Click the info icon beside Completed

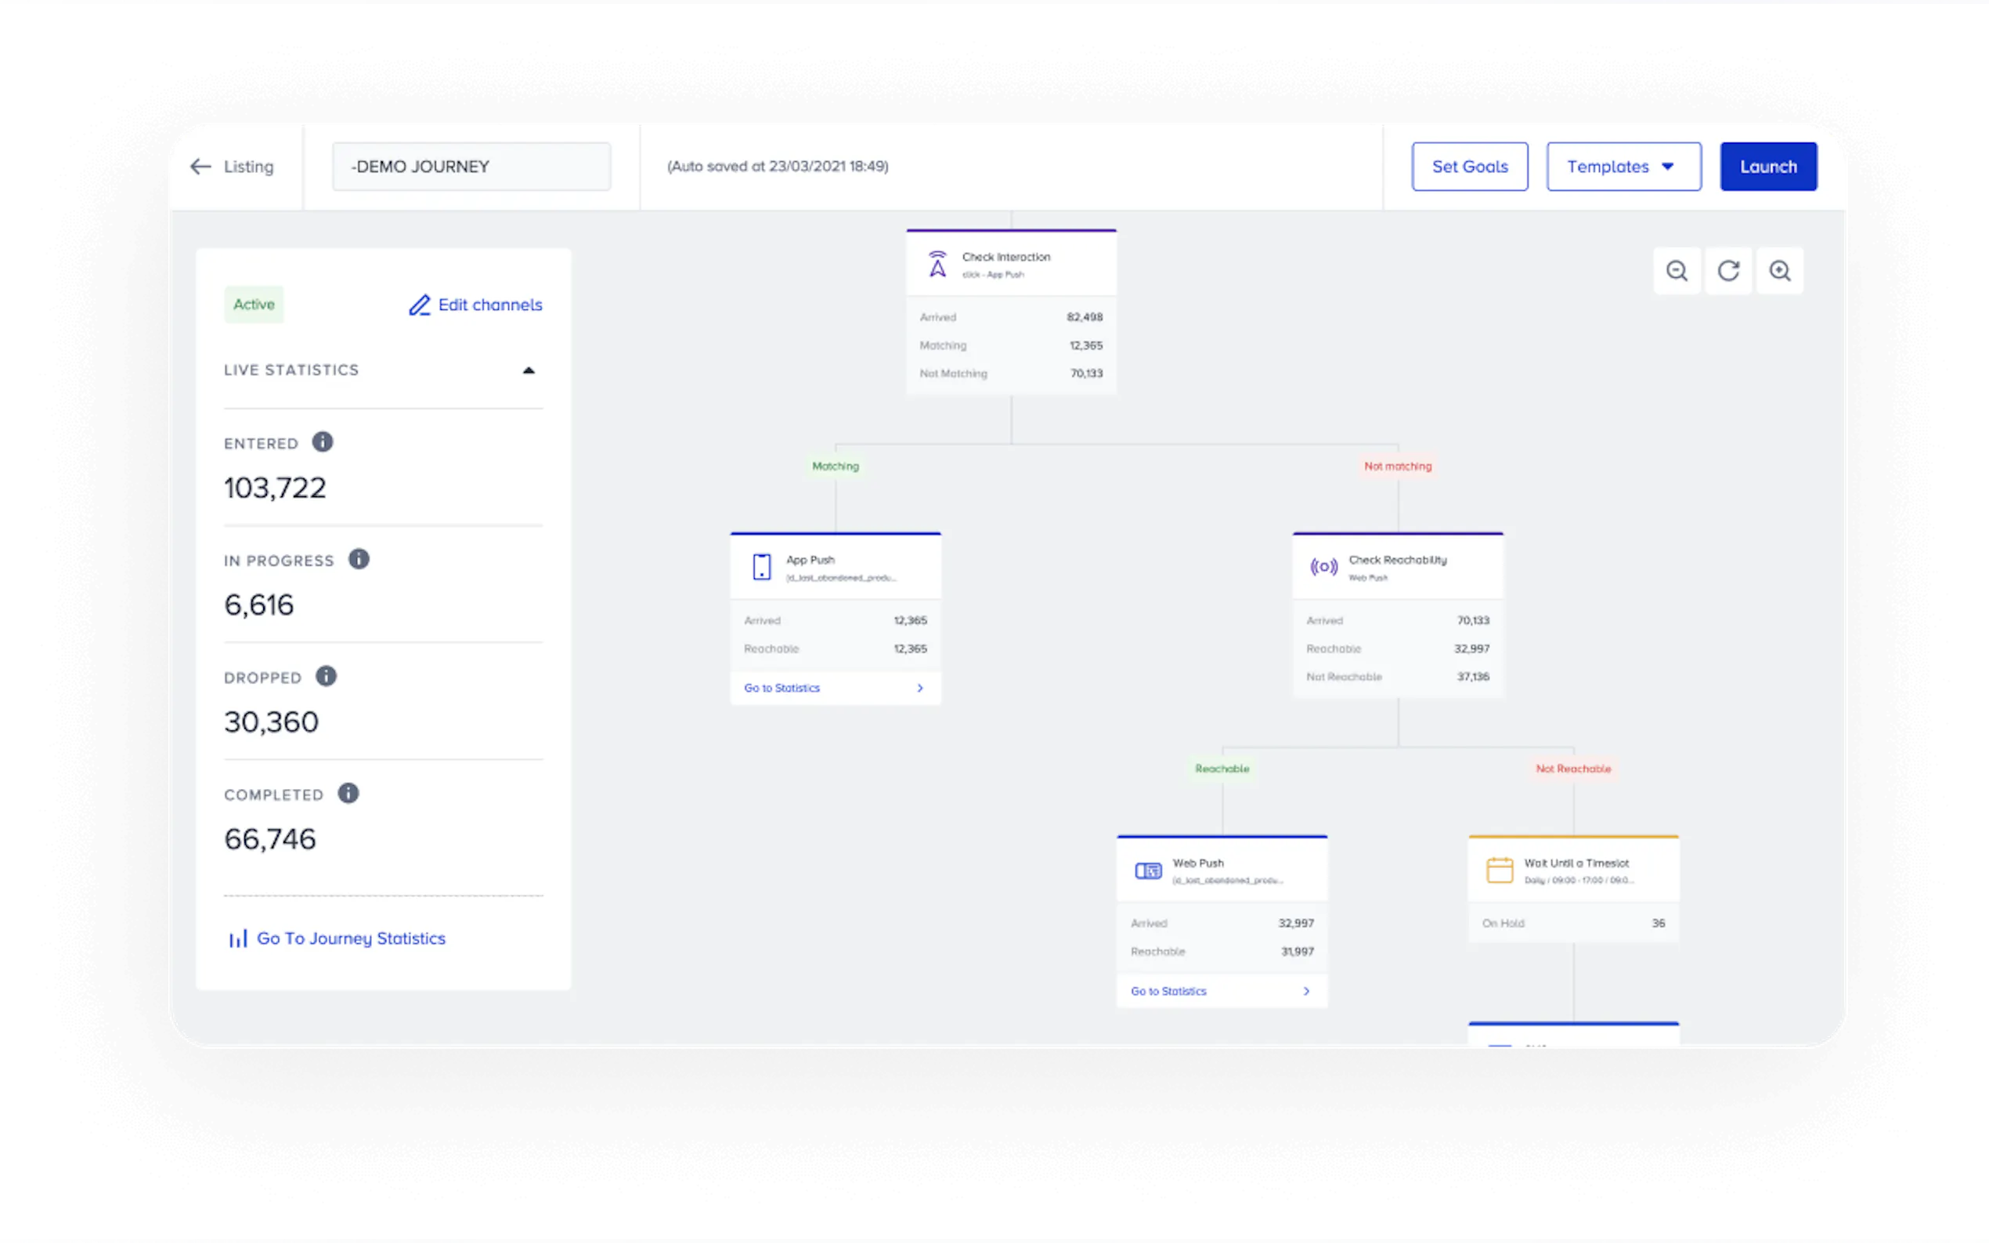tap(348, 794)
